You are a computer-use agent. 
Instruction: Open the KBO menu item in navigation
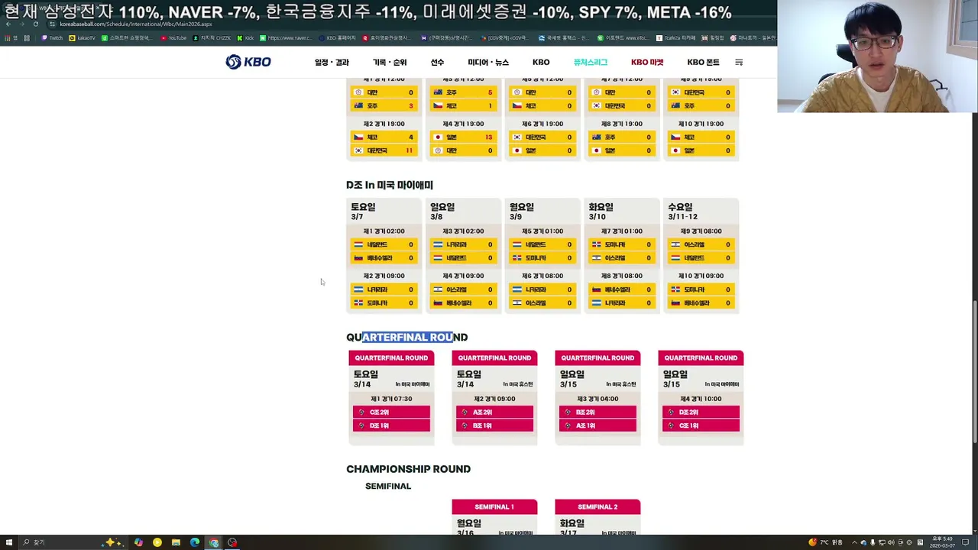(541, 63)
